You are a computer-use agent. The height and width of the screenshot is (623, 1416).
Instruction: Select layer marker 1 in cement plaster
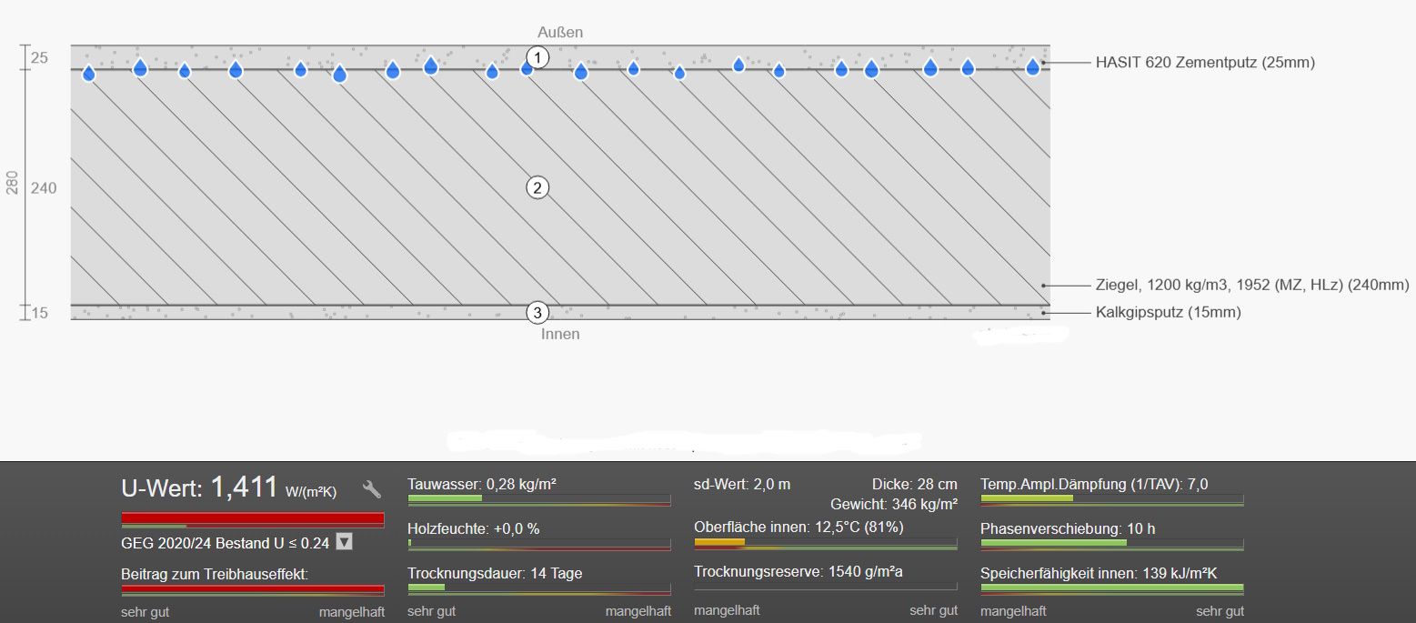tap(537, 58)
